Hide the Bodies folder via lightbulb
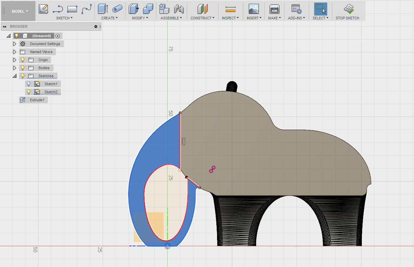This screenshot has width=414, height=267. (23, 68)
